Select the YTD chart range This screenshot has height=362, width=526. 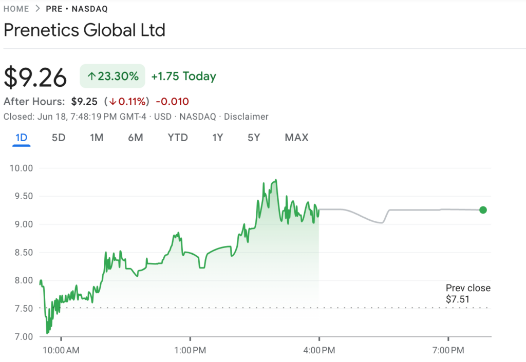(x=178, y=138)
